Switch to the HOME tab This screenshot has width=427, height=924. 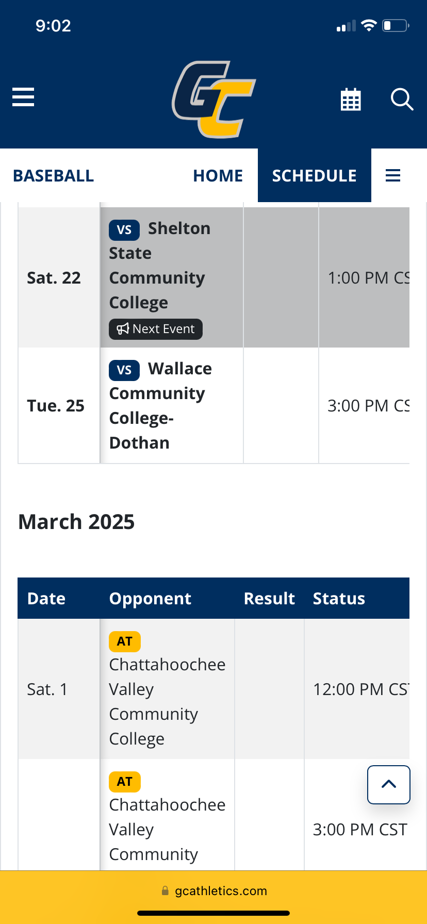pos(218,175)
